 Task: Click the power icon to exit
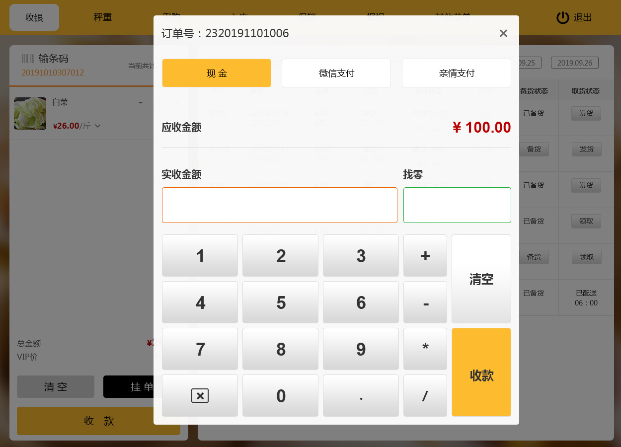click(562, 18)
